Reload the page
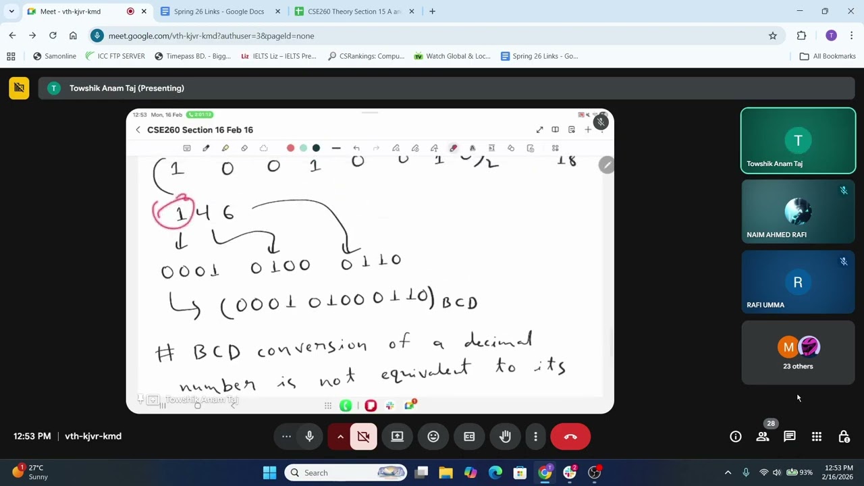 pyautogui.click(x=53, y=36)
